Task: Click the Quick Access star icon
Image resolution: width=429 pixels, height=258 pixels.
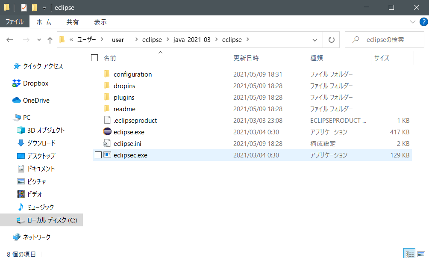Action: click(17, 66)
